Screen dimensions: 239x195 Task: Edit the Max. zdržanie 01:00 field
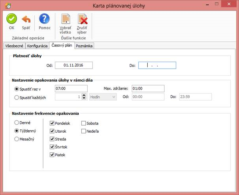(x=148, y=88)
